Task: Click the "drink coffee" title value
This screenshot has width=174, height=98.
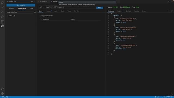Action: click(x=127, y=38)
